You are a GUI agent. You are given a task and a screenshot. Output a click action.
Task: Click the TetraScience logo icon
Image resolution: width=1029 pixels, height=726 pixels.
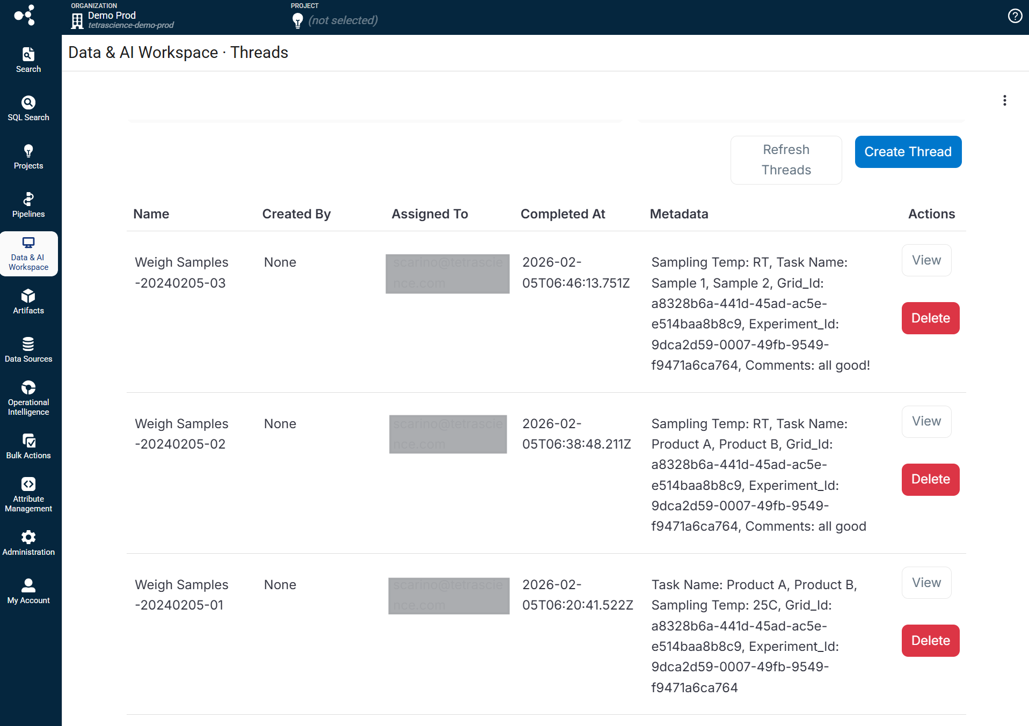[25, 15]
